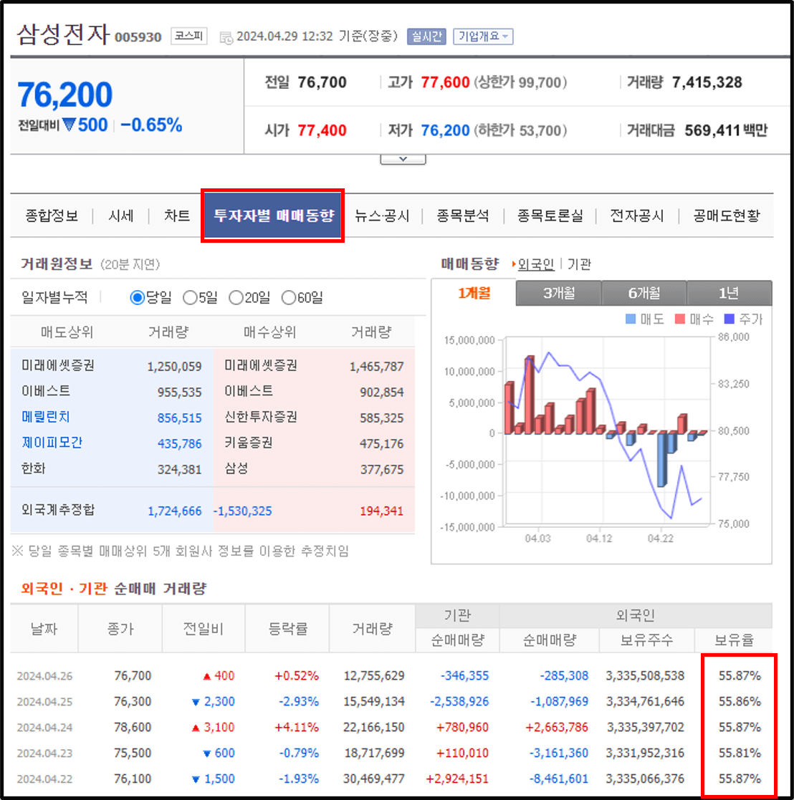Open the 메릴린치 broker link
Viewport: 794px width, 800px height.
pyautogui.click(x=46, y=417)
